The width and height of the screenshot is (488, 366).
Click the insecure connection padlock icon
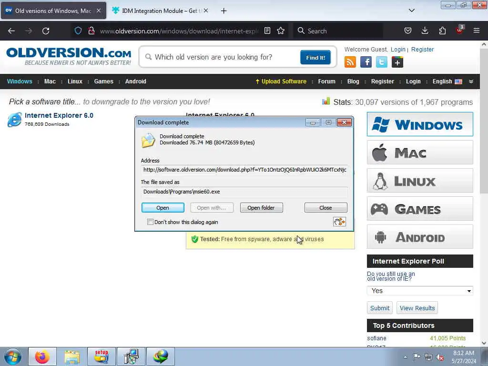coord(91,30)
